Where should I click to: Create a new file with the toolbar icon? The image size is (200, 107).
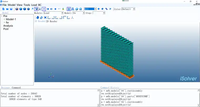[x=4, y=9]
